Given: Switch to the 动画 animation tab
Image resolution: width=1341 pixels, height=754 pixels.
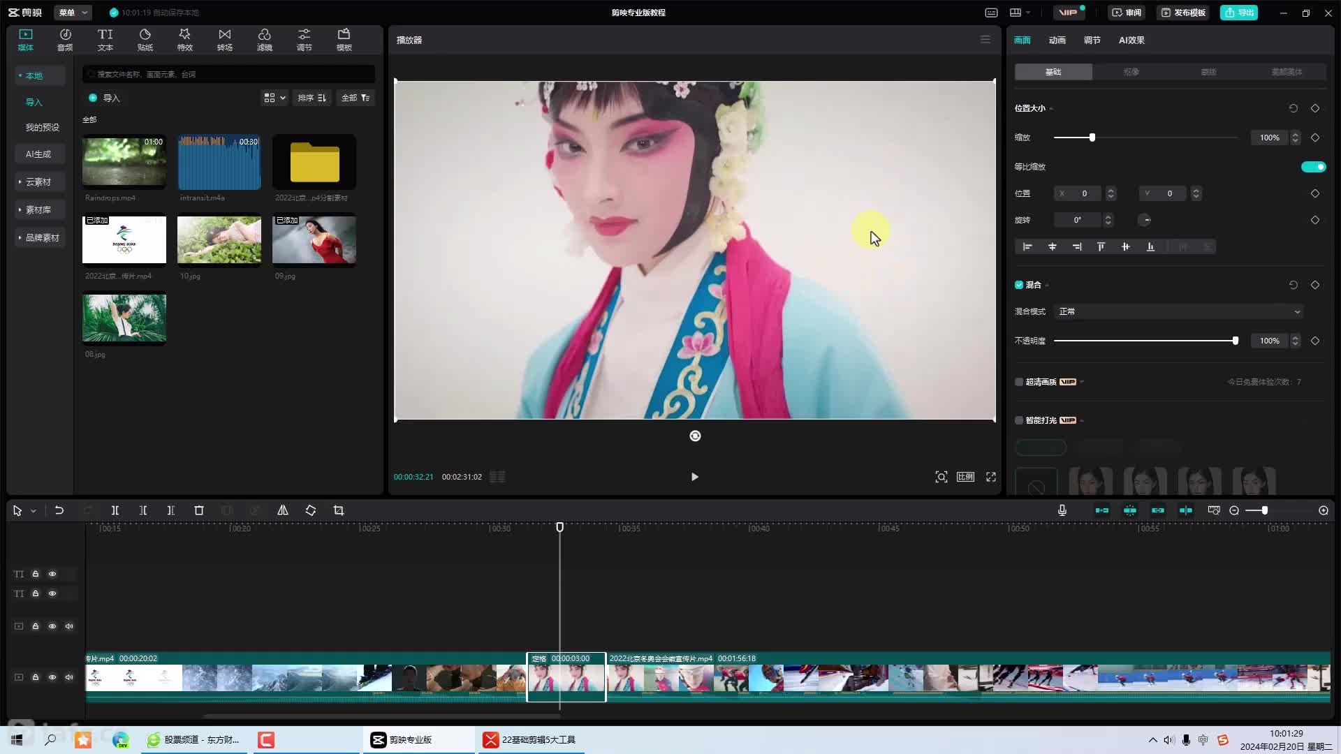Looking at the screenshot, I should click(1057, 40).
